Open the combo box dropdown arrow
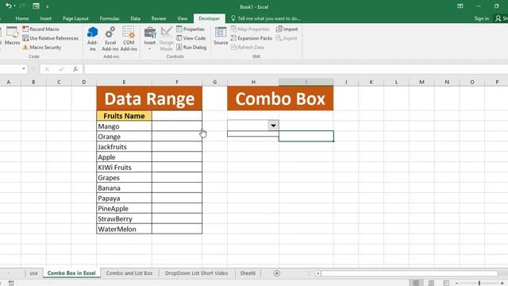Screen dimensions: 508x286 click(273, 126)
